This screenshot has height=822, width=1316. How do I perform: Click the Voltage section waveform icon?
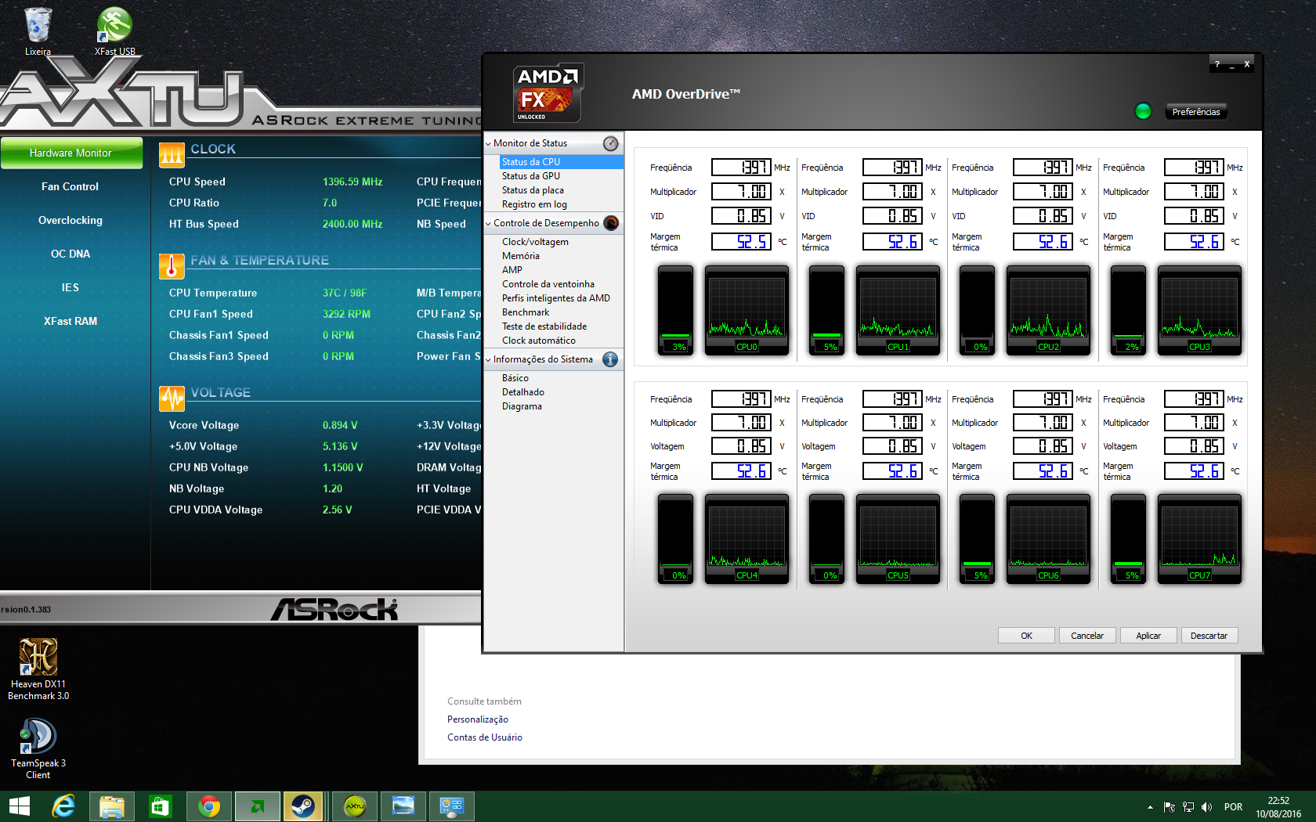point(172,398)
